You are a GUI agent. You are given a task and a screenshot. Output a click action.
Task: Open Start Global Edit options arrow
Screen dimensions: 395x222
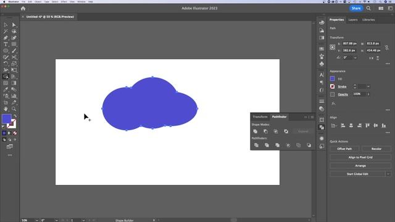pos(388,174)
